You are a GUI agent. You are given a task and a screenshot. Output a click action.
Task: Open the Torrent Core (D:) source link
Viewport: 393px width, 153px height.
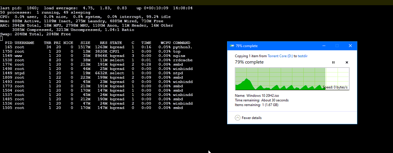click(x=280, y=56)
